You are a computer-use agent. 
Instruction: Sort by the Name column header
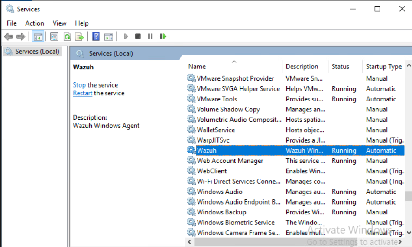[234, 66]
